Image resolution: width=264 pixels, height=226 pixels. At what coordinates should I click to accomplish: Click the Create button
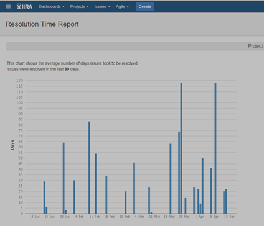coord(145,7)
